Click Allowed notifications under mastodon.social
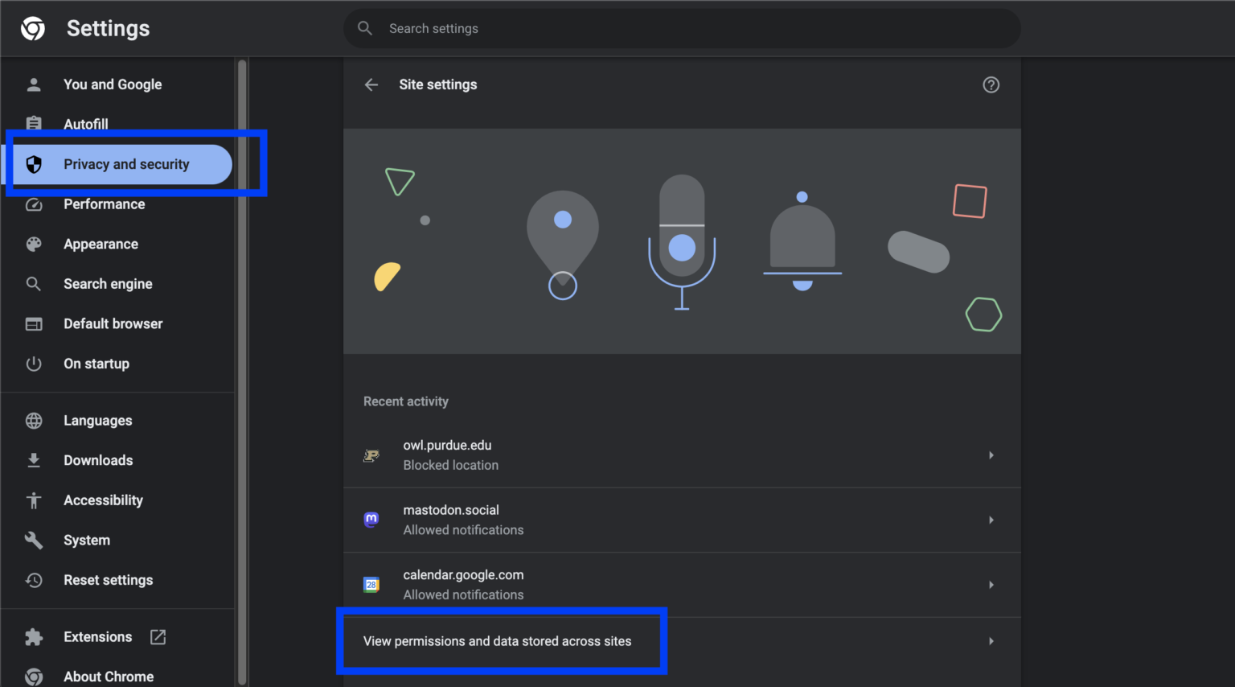Image resolution: width=1235 pixels, height=687 pixels. pyautogui.click(x=463, y=530)
